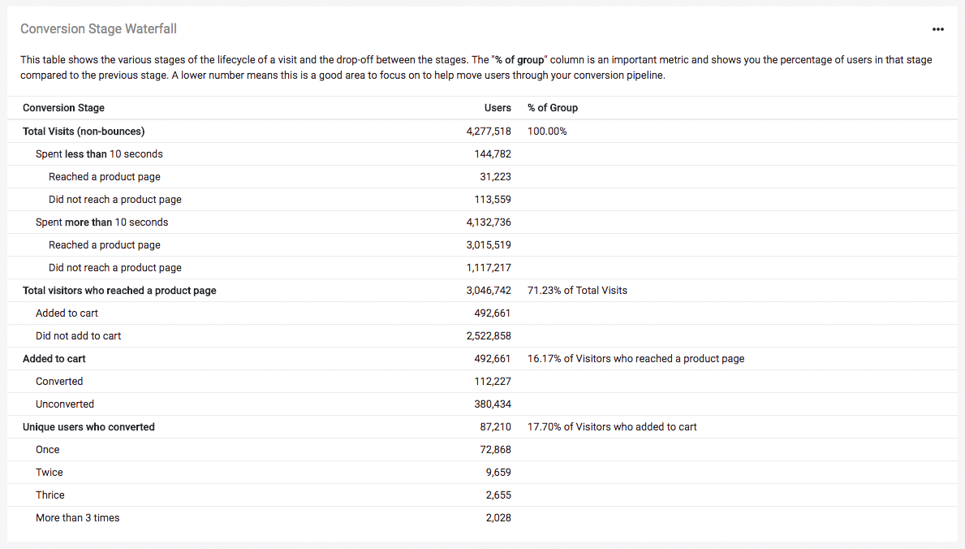
Task: Select the Thrice conversion row
Action: 50,495
